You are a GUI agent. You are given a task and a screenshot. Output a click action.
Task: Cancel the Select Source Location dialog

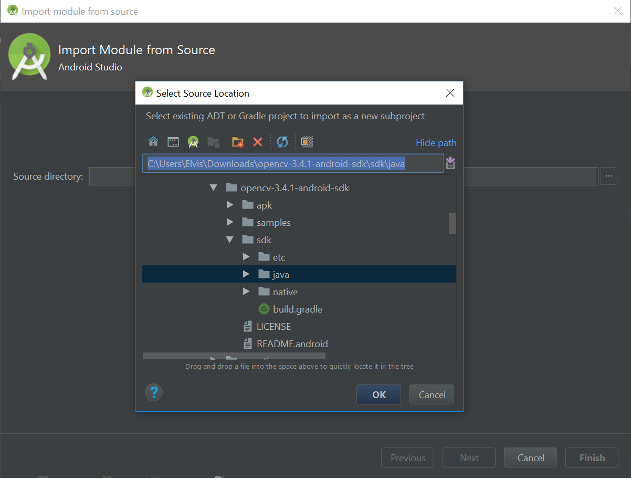(x=432, y=394)
